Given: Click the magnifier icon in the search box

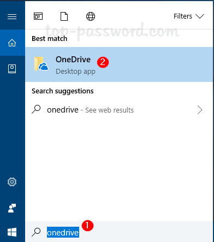Looking at the screenshot, I should point(36,232).
